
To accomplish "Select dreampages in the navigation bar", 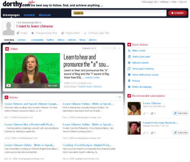I will tap(11, 15).
